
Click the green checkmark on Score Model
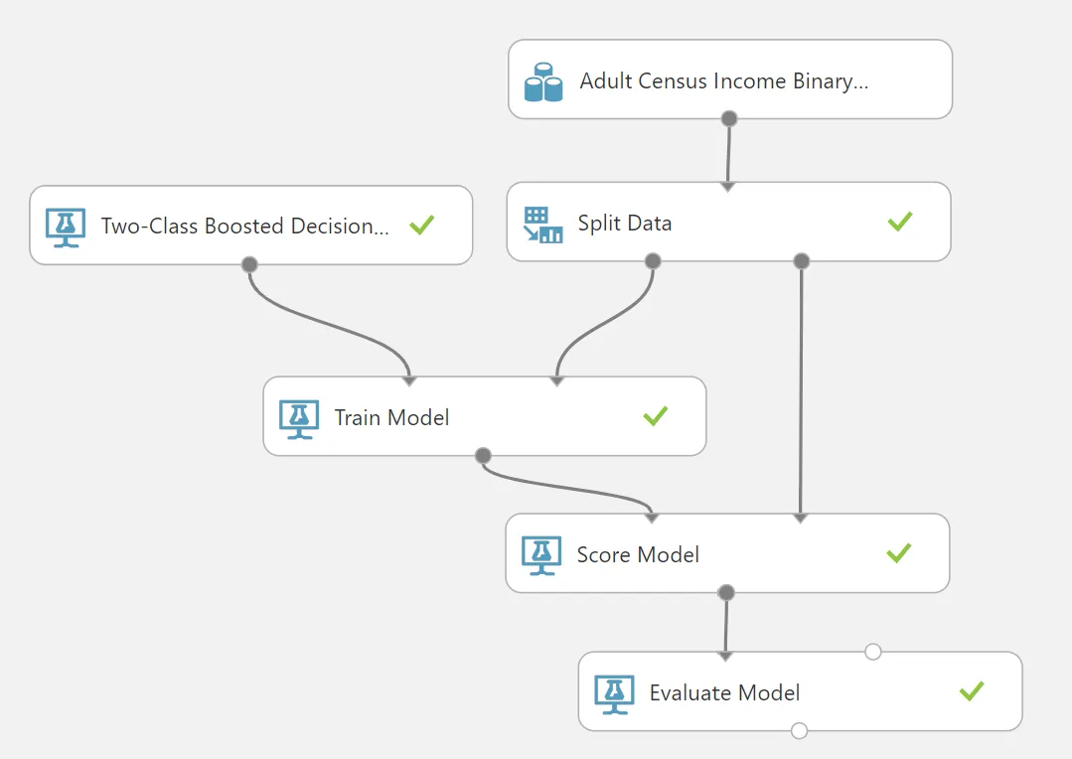898,552
